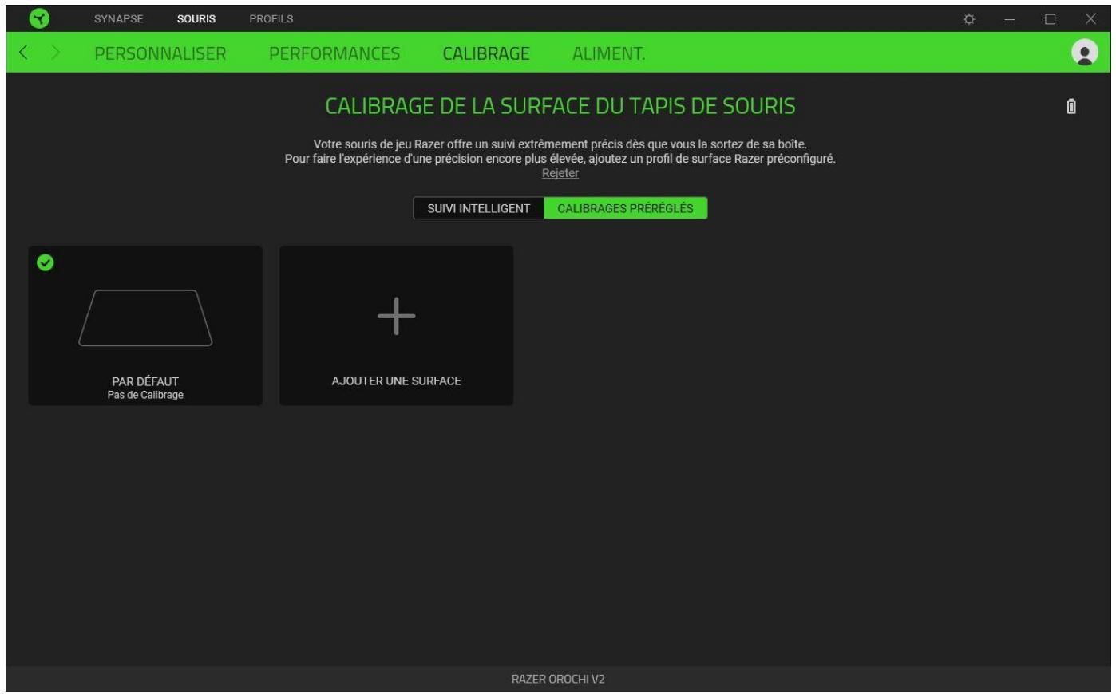Open the SYNAPSE top menu
Viewport: 1116px width, 694px height.
[119, 18]
